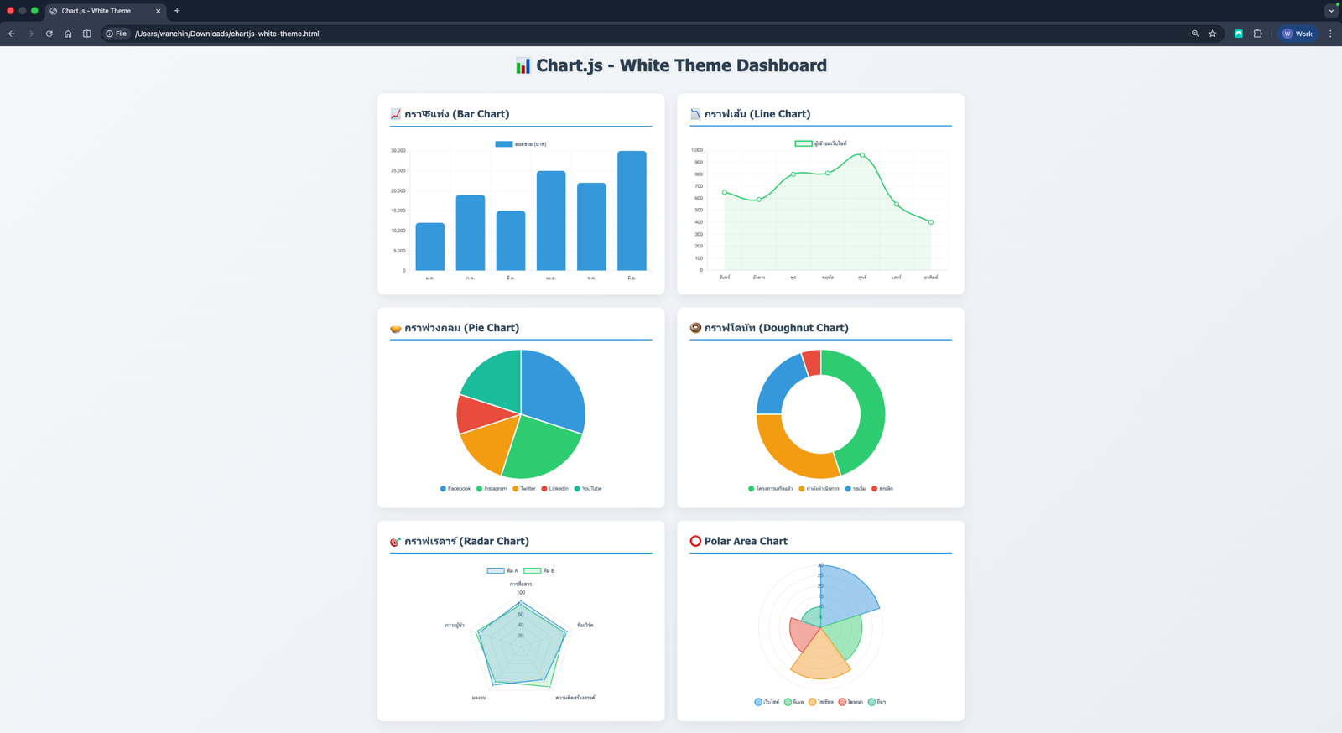Toggle รอเริ่ม in the doughnut legend
This screenshot has width=1342, height=733.
point(856,488)
